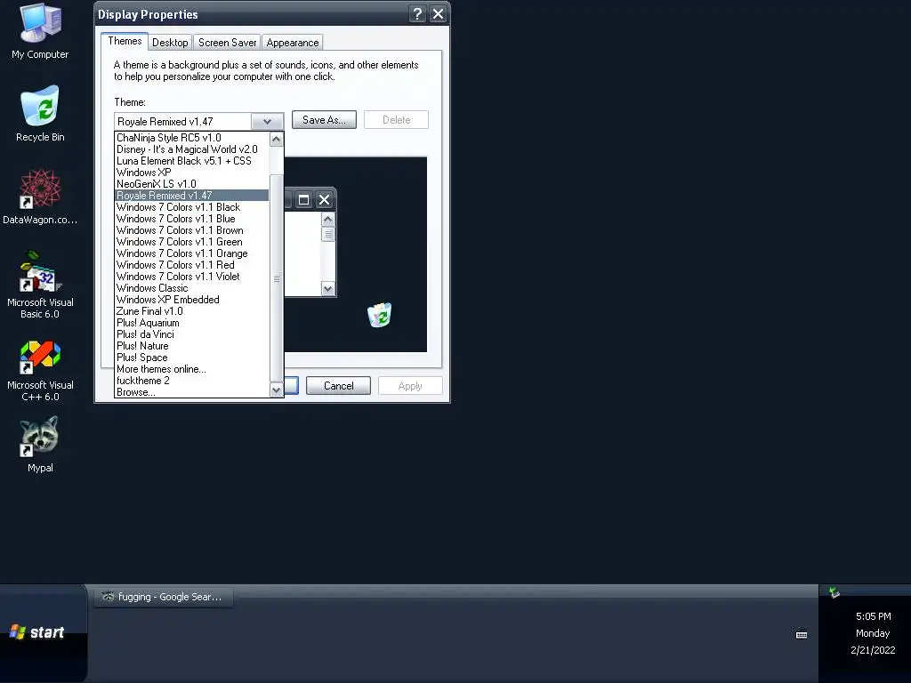Screen dimensions: 911x683
Task: Click the Theme combo box showing Royale Remixed
Action: pos(198,121)
